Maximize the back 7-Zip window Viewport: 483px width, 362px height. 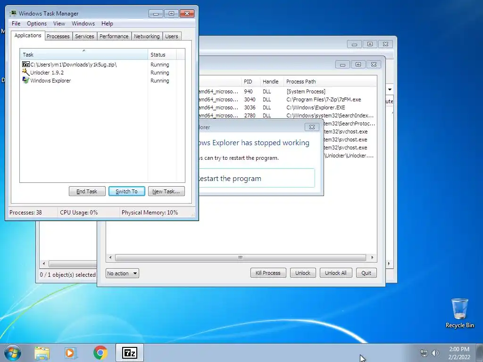[370, 44]
